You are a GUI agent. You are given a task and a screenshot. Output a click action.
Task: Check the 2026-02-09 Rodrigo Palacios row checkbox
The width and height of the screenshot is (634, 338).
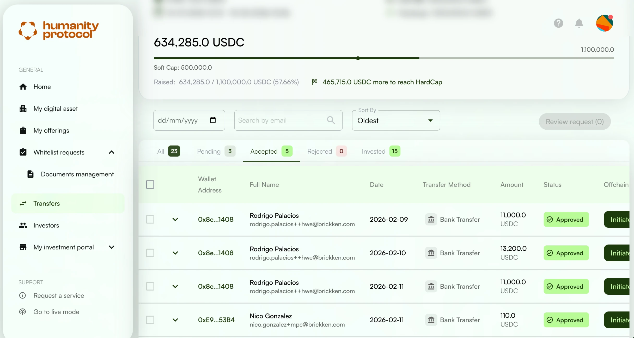pos(150,219)
